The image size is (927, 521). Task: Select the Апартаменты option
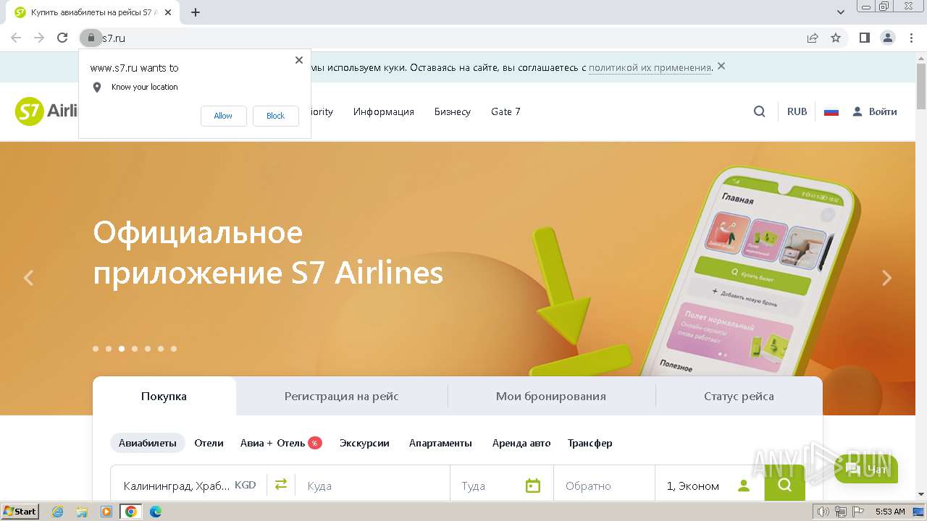[440, 443]
